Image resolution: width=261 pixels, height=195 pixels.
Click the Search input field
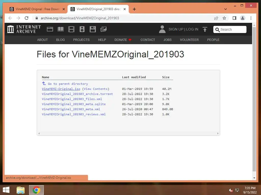pyautogui.click(x=230, y=29)
